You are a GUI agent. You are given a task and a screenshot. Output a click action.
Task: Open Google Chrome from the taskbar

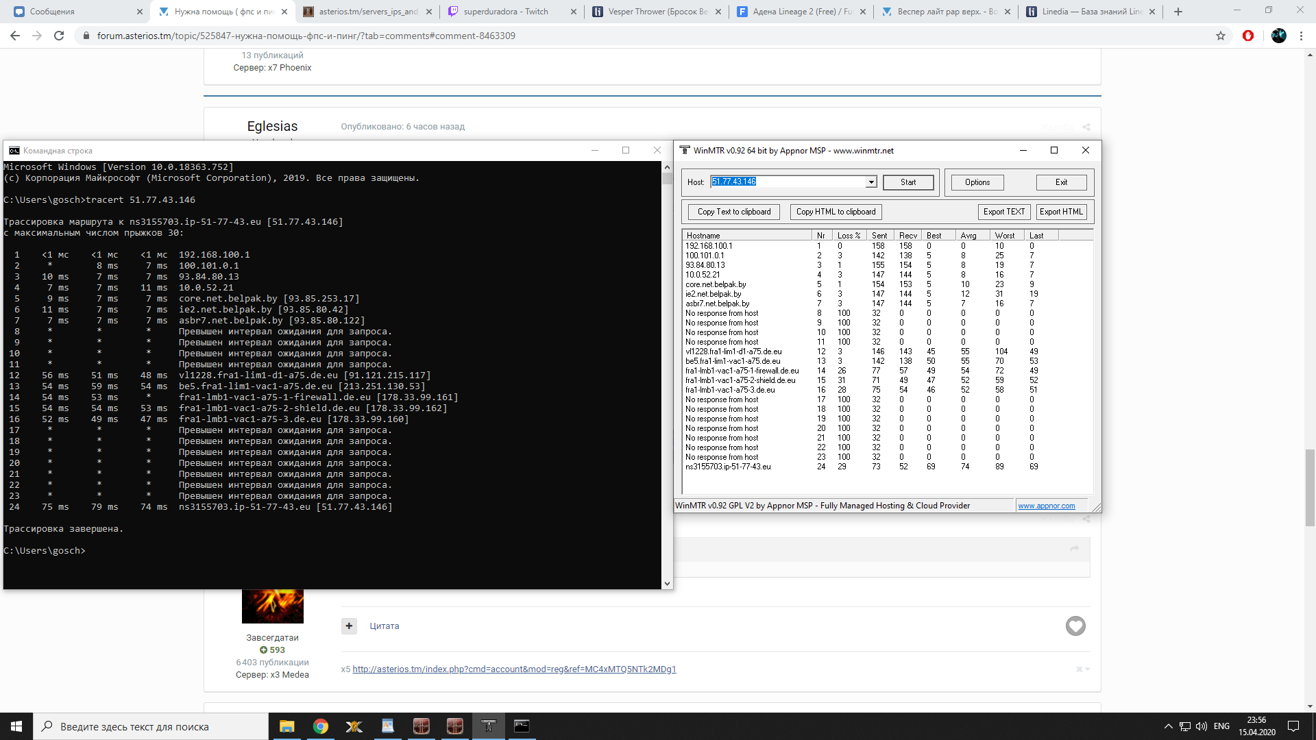[x=320, y=726]
